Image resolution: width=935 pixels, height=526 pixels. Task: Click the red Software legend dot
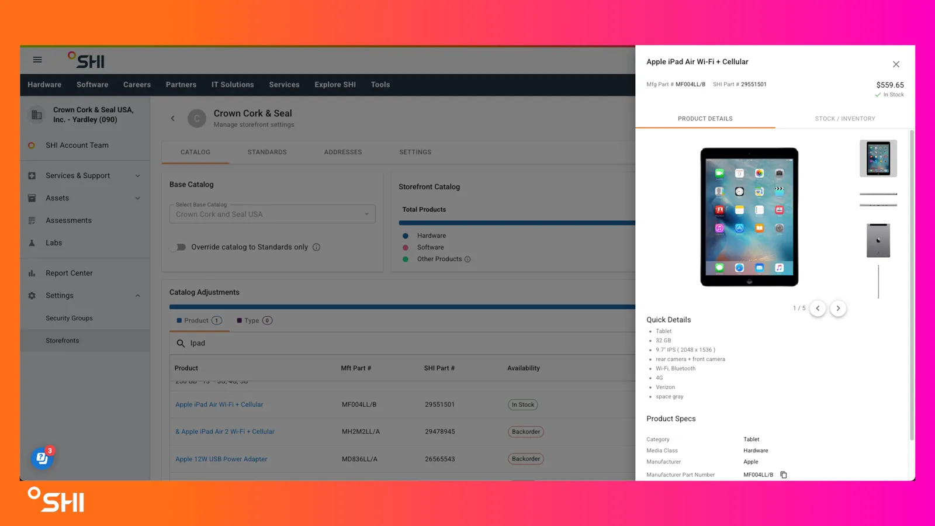(406, 248)
